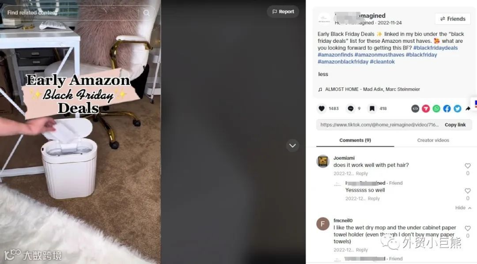The height and width of the screenshot is (264, 477).
Task: Select the Comments (9) tab
Action: pos(355,140)
